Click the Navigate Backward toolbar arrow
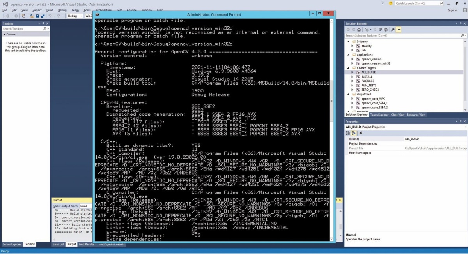This screenshot has height=254, width=468. [x=9, y=16]
